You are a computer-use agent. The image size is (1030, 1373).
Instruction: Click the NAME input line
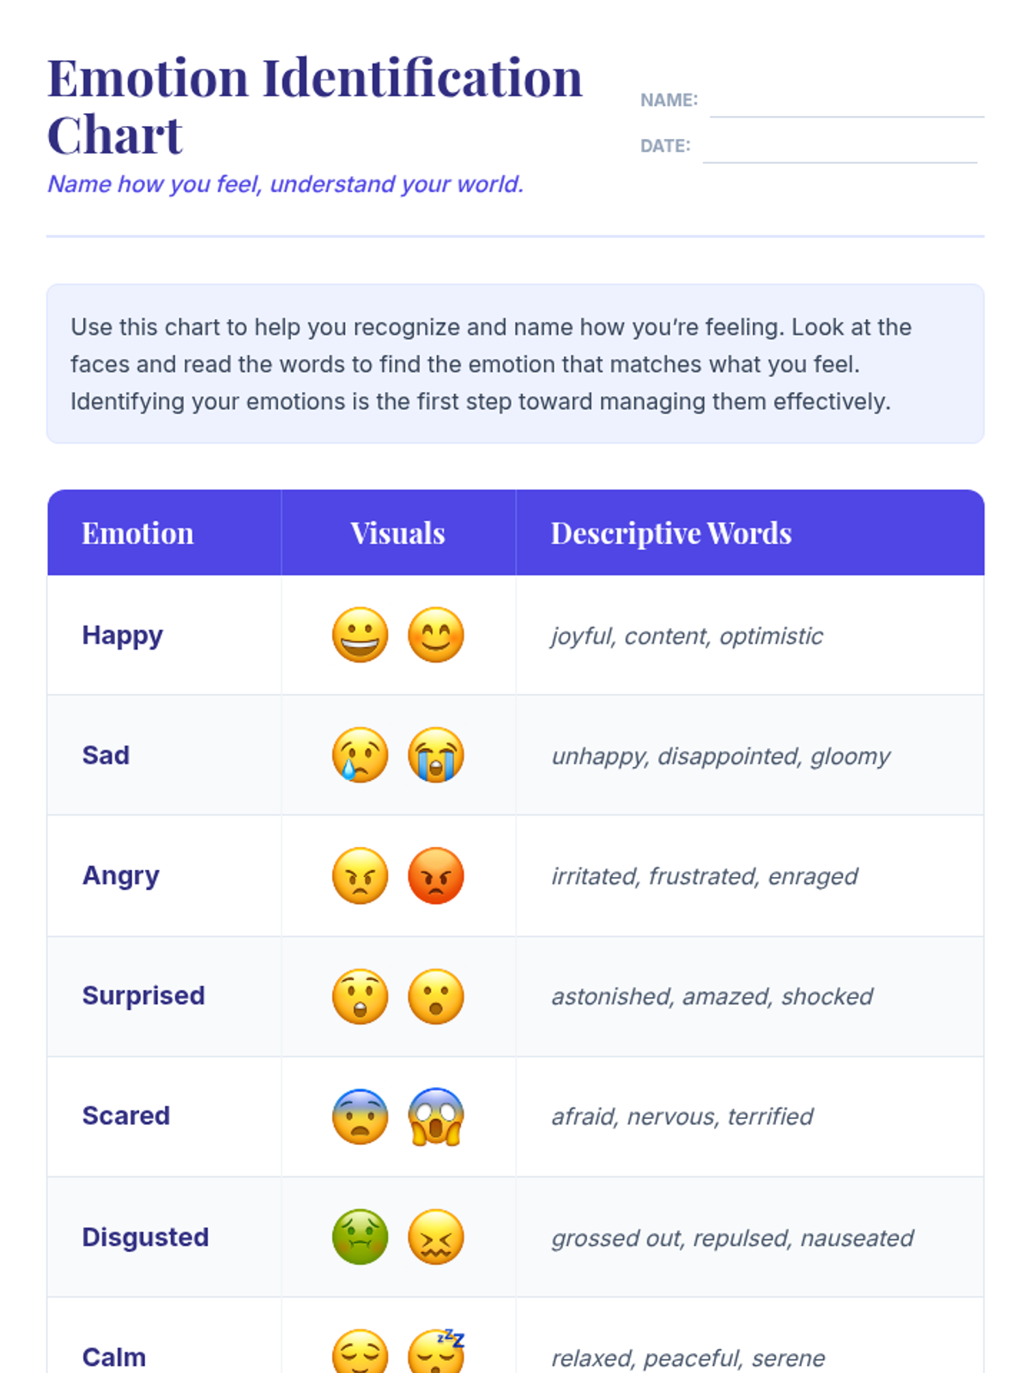pyautogui.click(x=847, y=103)
